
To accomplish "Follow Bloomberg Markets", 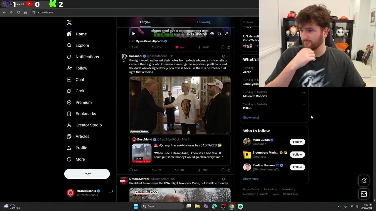I will pos(297,154).
